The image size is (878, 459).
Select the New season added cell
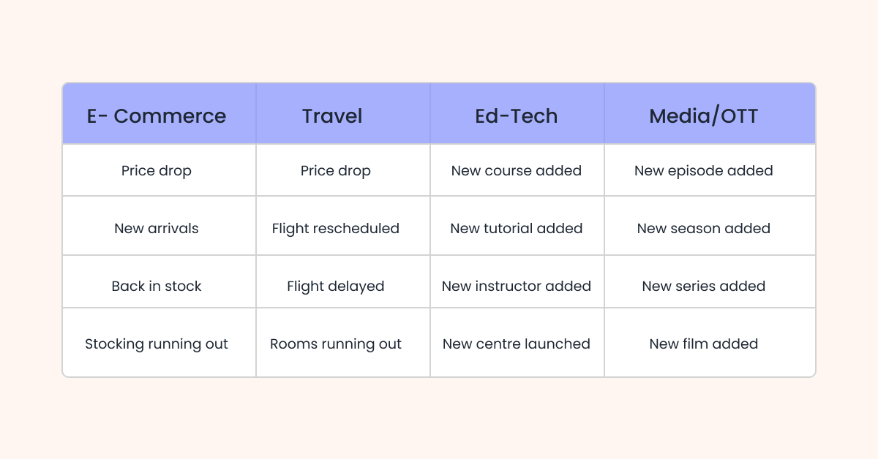pyautogui.click(x=704, y=228)
